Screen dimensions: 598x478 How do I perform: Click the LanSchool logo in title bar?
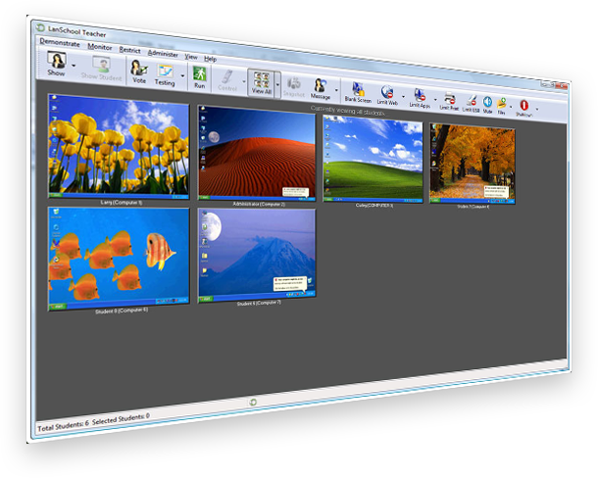pyautogui.click(x=40, y=27)
